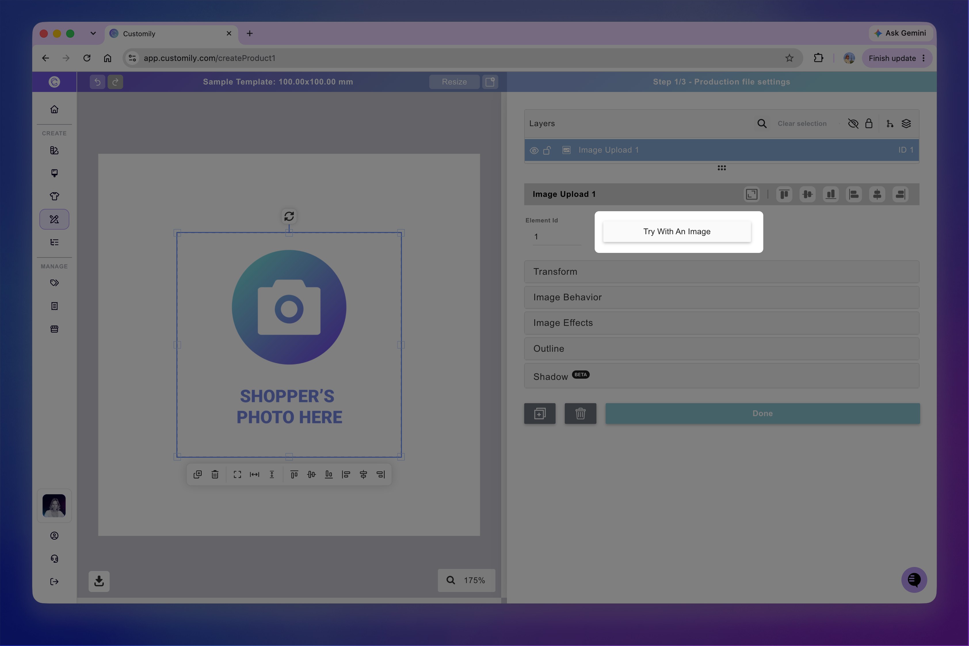Open the Home icon in left sidebar

(x=54, y=109)
